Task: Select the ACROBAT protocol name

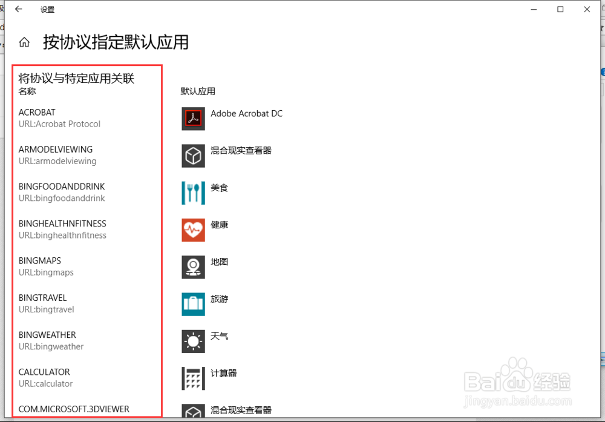Action: click(37, 113)
